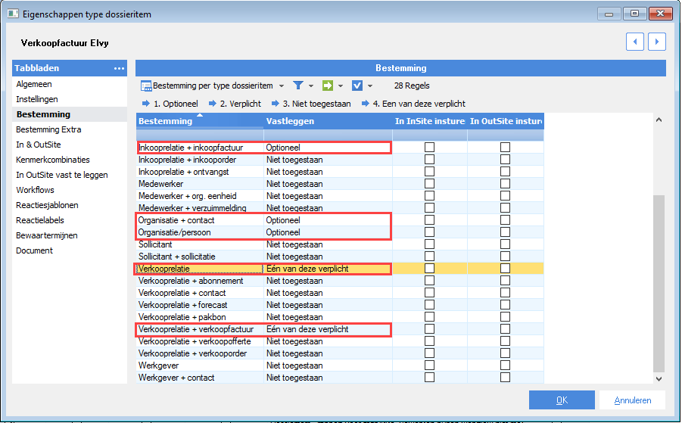Open the Tabbladen three-dots options menu
682x423 pixels.
[119, 68]
